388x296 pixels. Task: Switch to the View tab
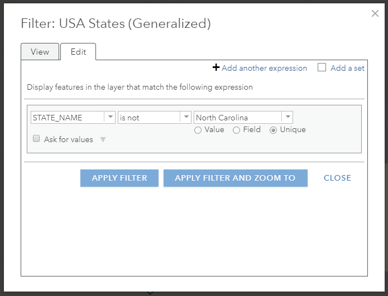click(x=40, y=52)
